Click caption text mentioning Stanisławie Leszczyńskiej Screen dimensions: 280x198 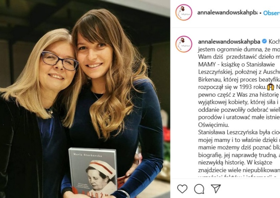[x=237, y=68]
